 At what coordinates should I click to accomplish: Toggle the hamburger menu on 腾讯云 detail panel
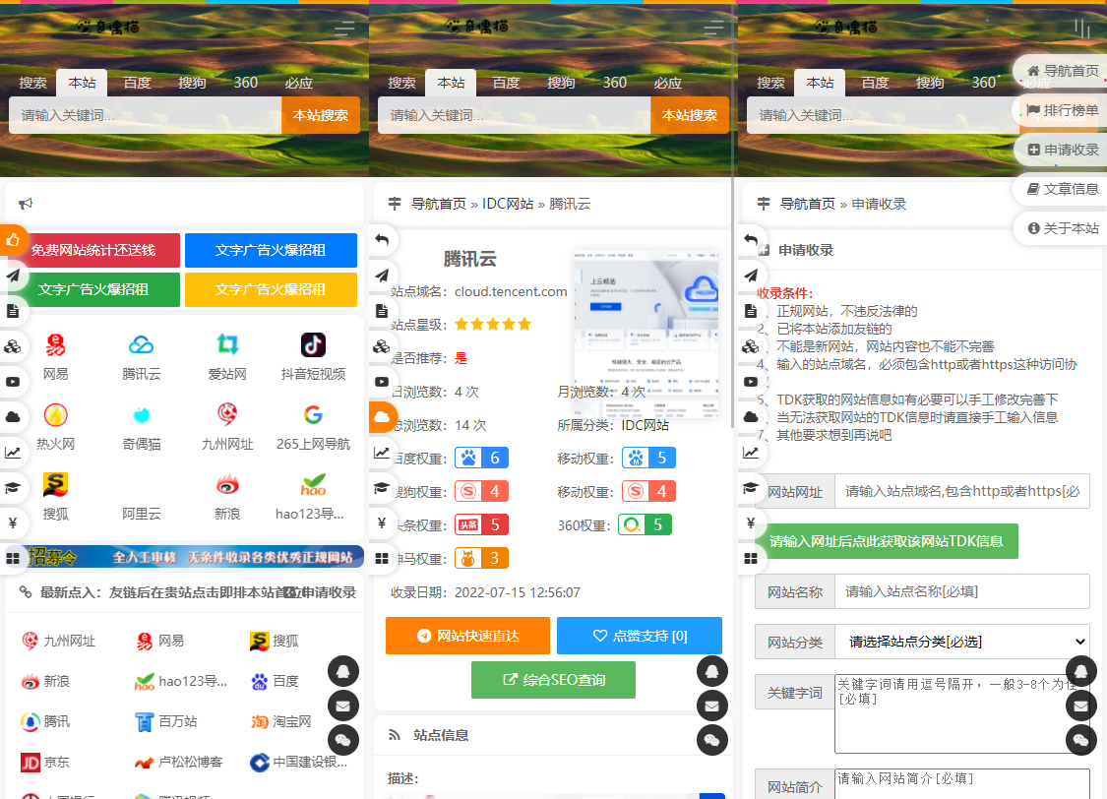pyautogui.click(x=713, y=29)
